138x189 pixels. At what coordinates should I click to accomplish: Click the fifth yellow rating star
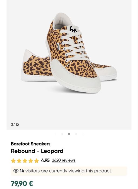point(37,161)
